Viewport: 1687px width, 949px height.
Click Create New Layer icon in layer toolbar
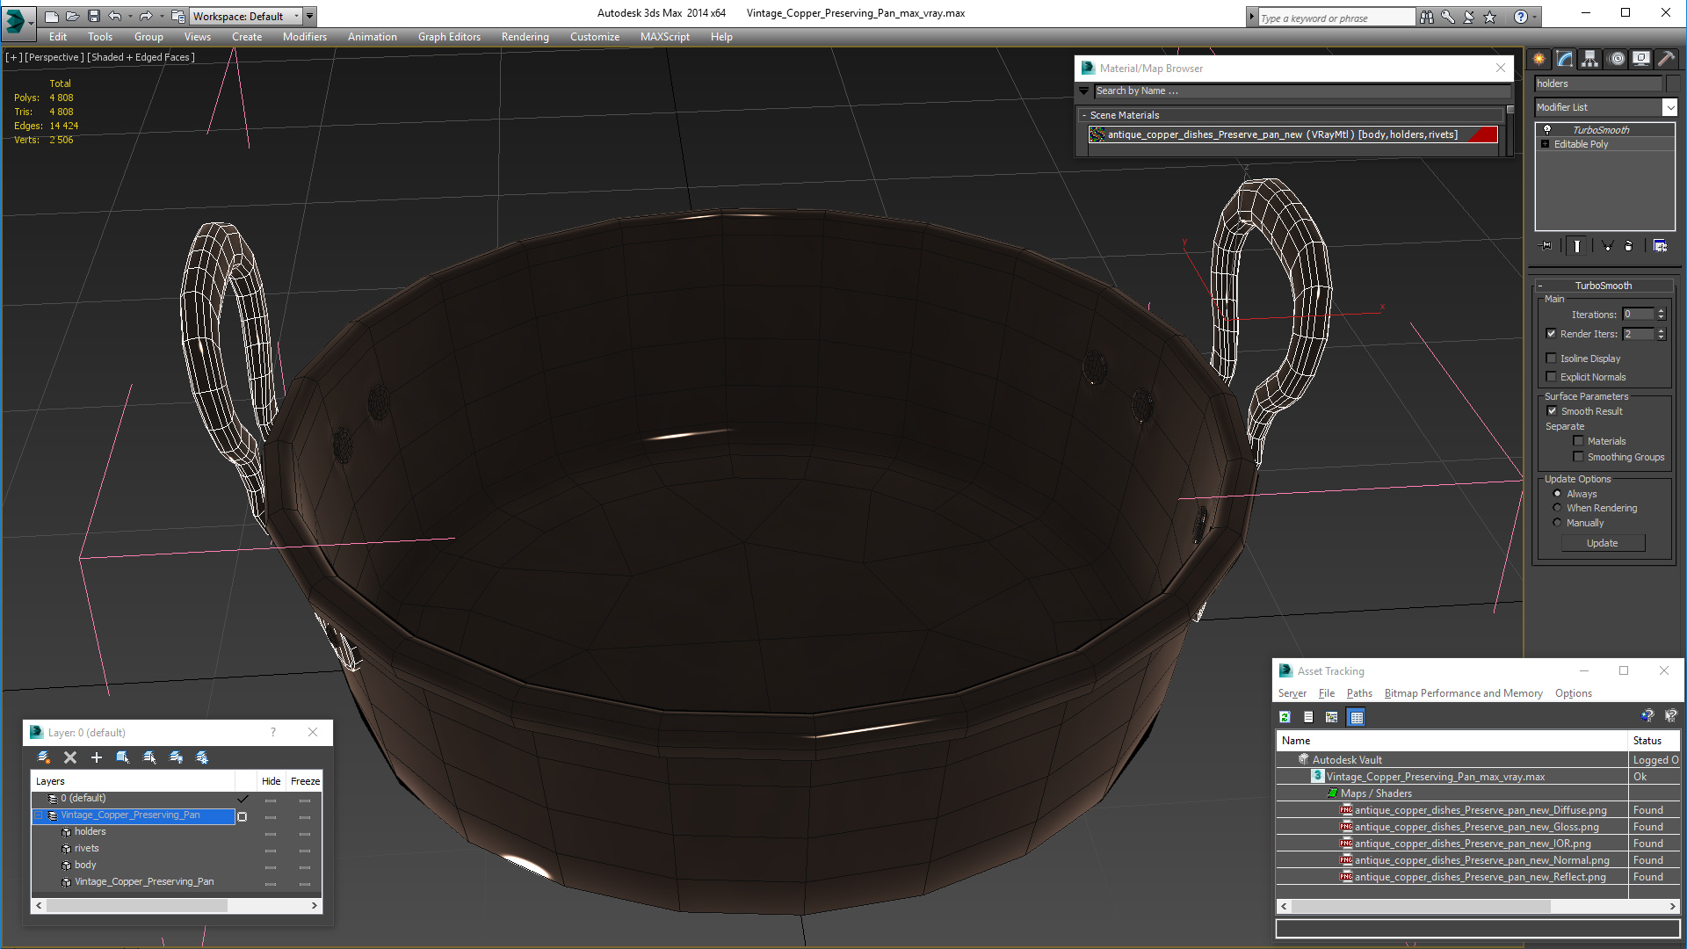tap(44, 757)
